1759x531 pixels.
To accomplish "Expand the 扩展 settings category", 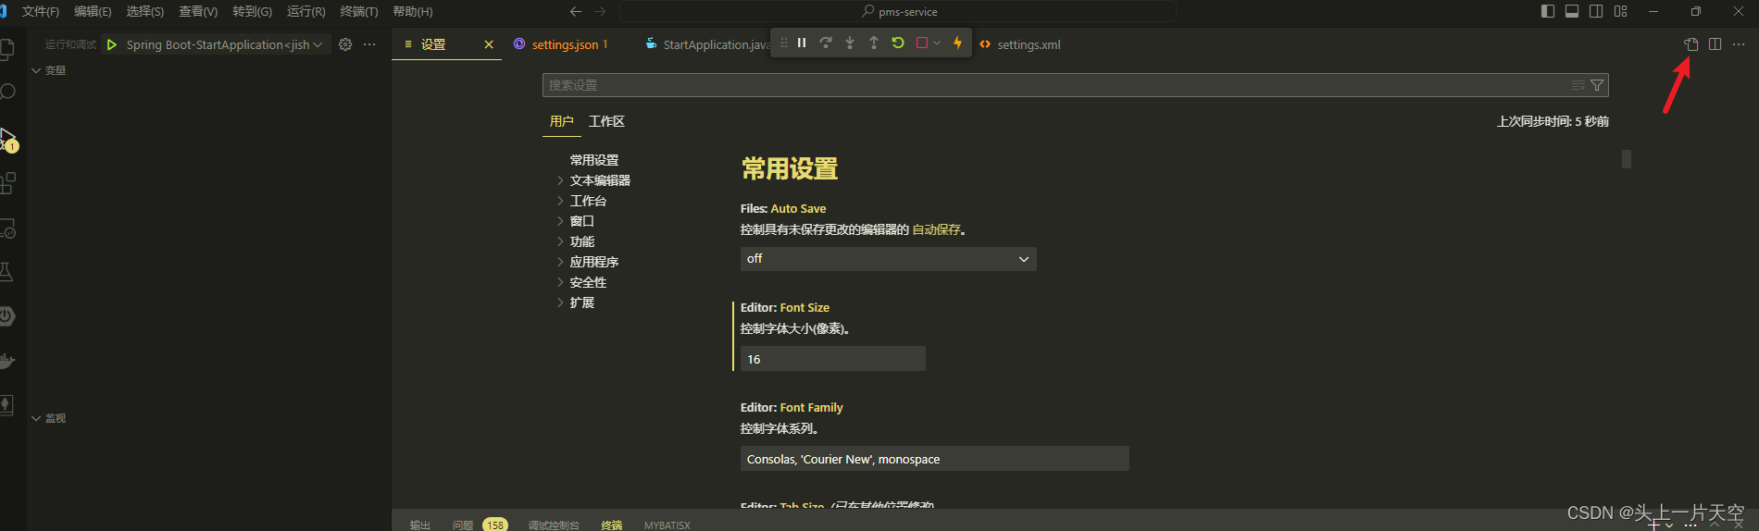I will pos(560,303).
